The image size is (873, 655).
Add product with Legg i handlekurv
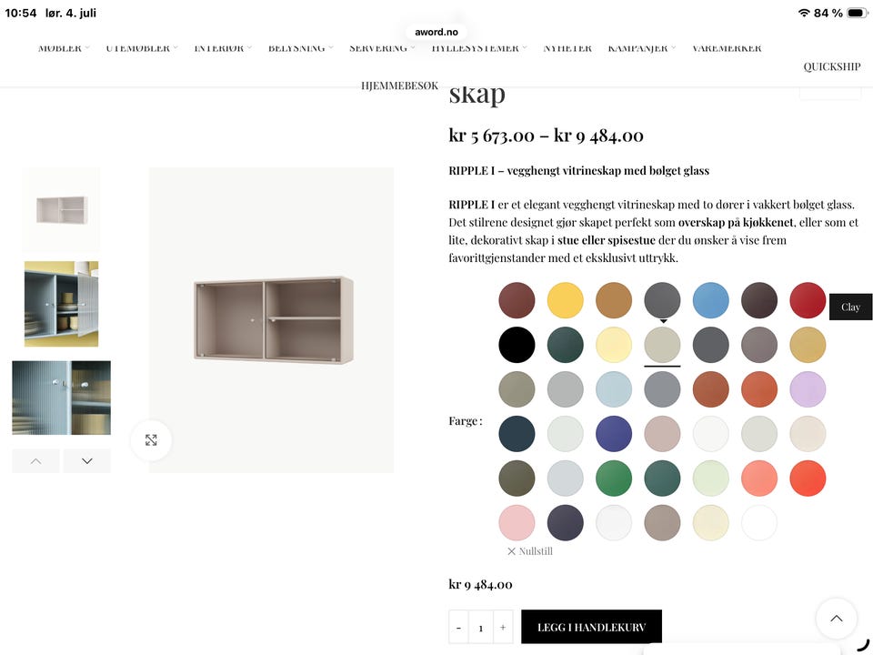click(x=591, y=627)
